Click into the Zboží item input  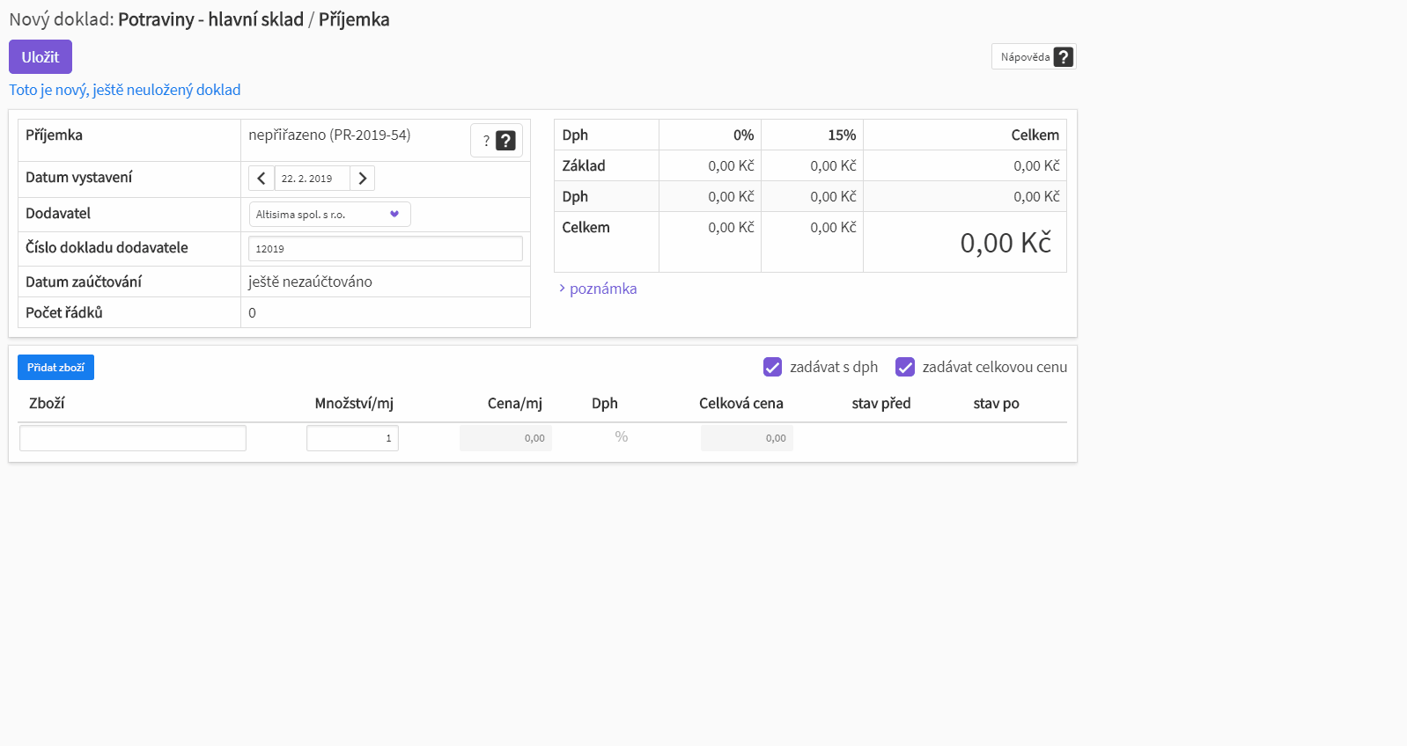[133, 438]
